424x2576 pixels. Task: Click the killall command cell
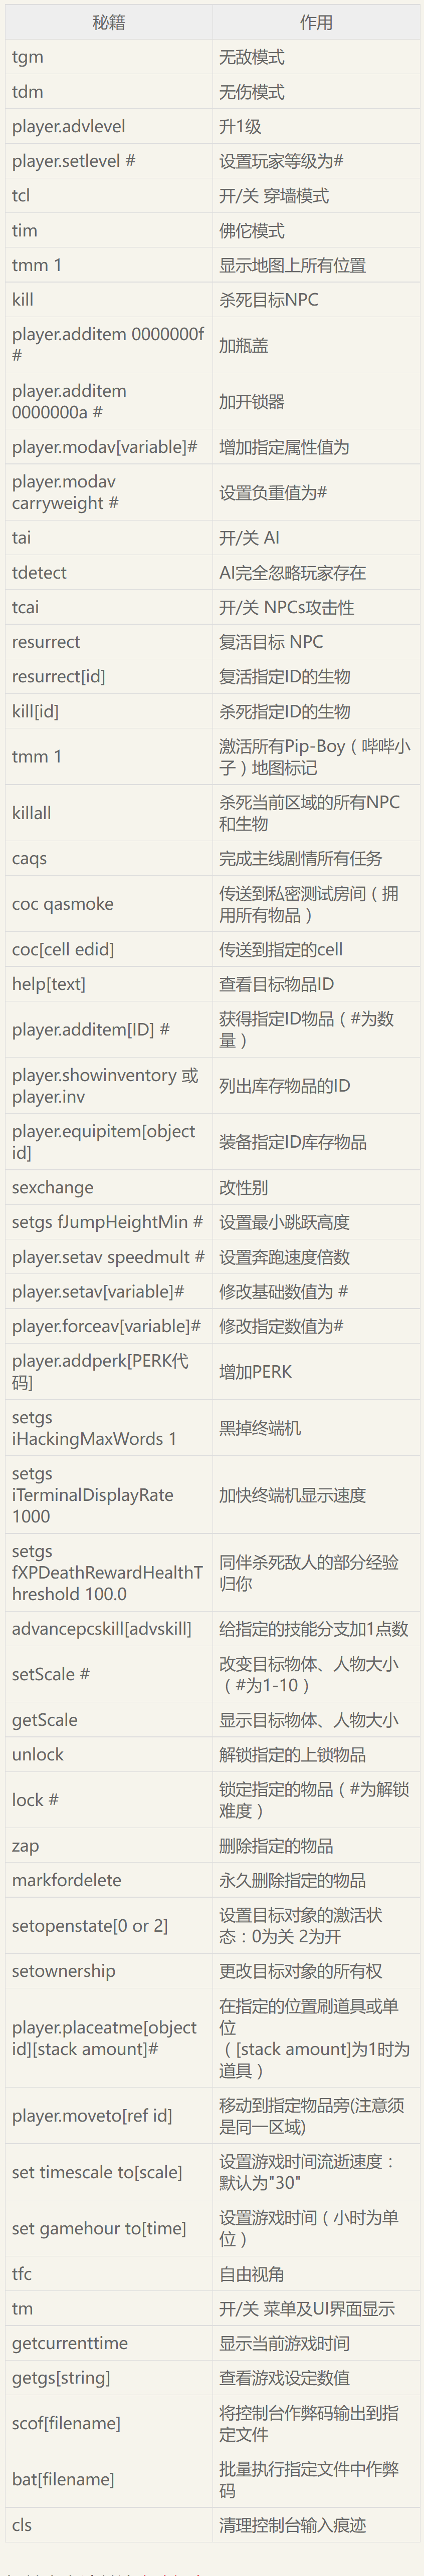[108, 813]
